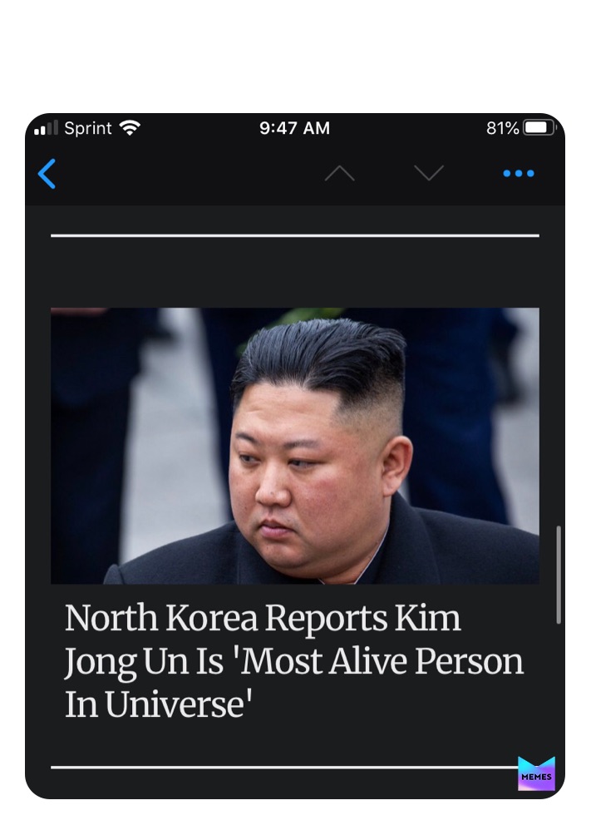Open the 'Most Alive Person In Universe' headline
Viewport: 591px width, 825px height.
coord(294,661)
